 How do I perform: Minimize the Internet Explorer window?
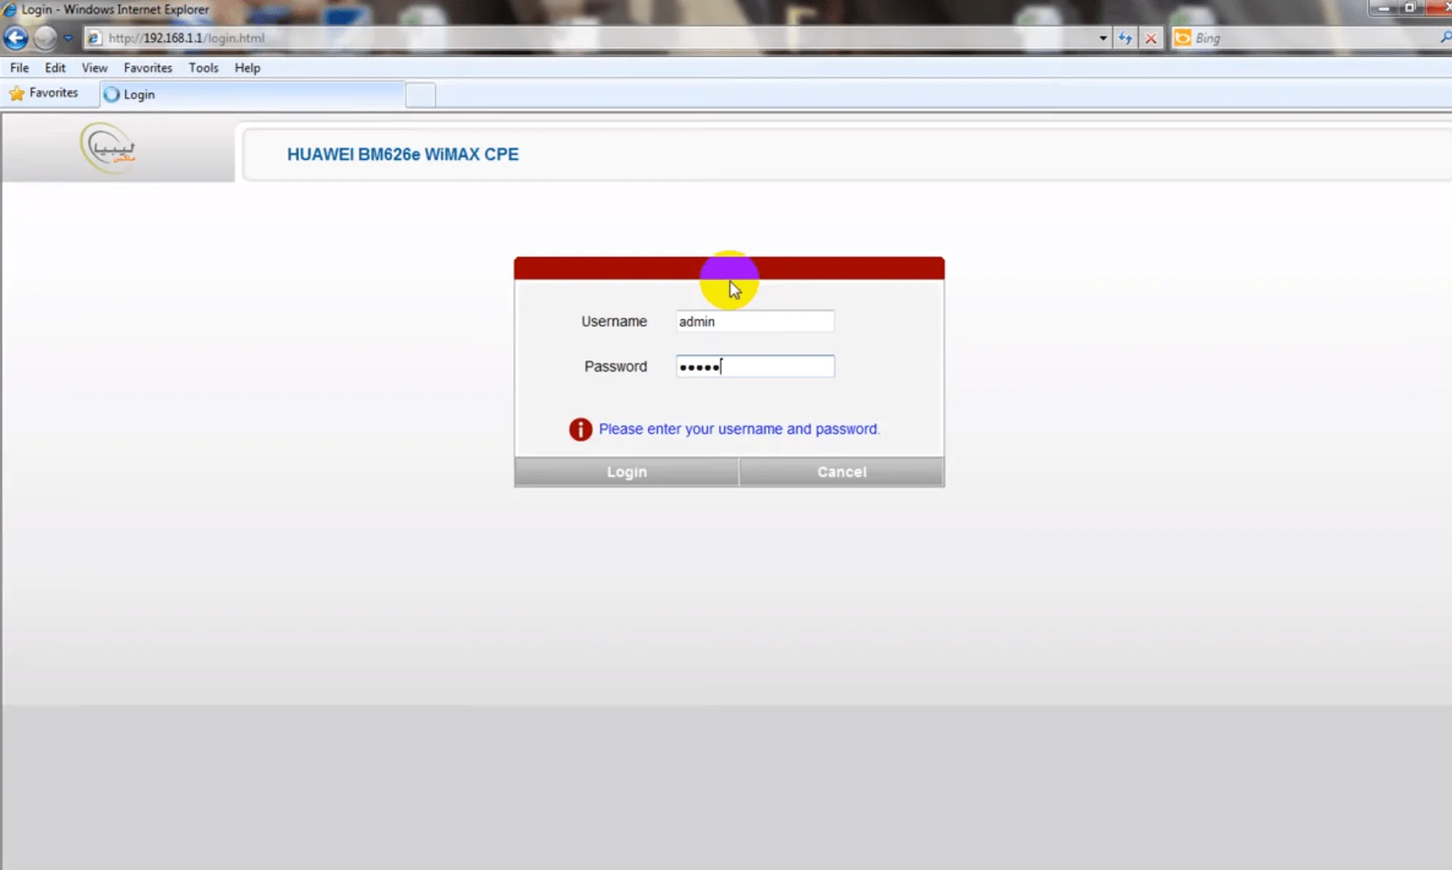pos(1383,7)
